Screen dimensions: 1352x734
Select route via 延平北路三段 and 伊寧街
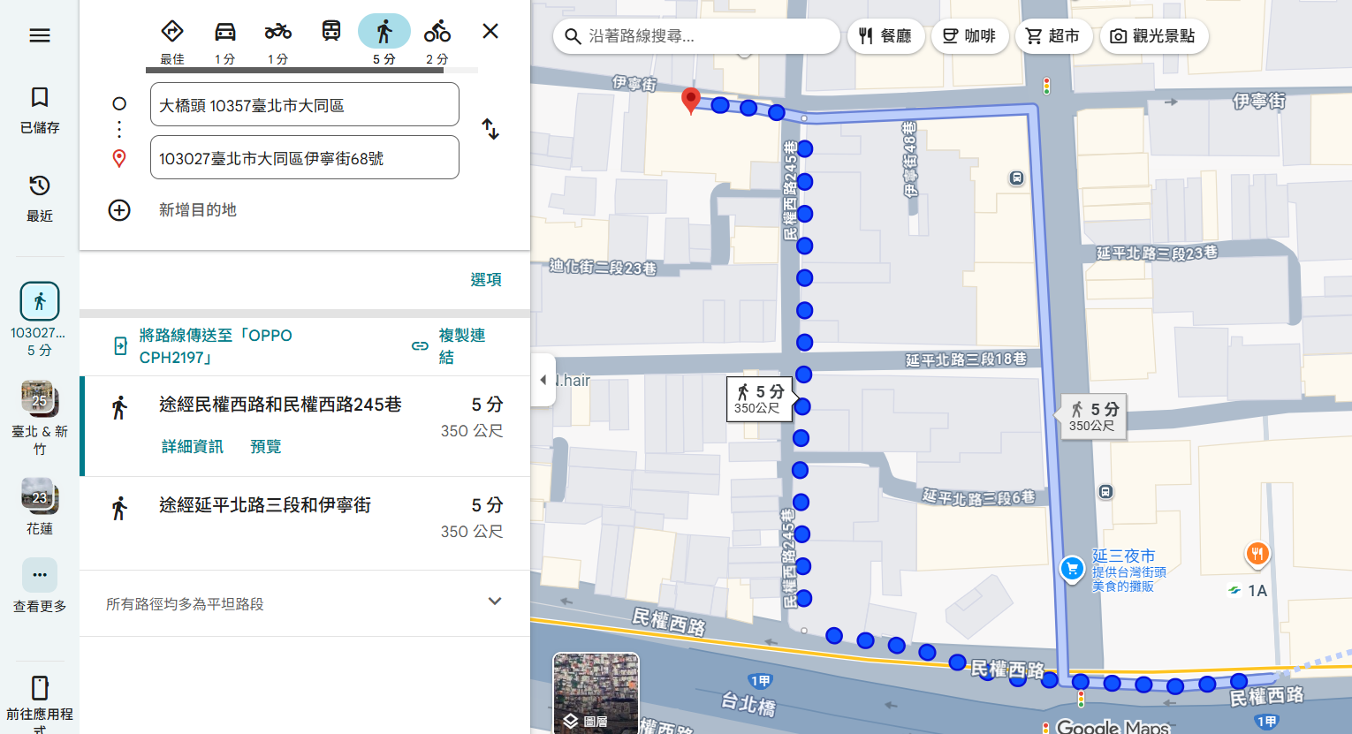[x=265, y=505]
